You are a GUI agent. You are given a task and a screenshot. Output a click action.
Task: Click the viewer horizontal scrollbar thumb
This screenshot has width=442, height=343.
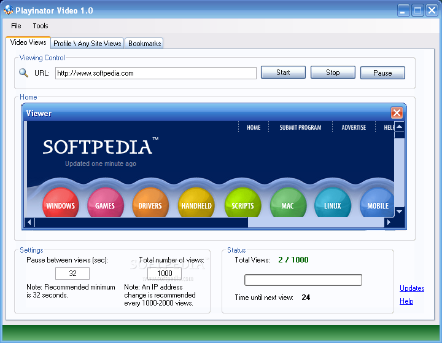coord(141,222)
